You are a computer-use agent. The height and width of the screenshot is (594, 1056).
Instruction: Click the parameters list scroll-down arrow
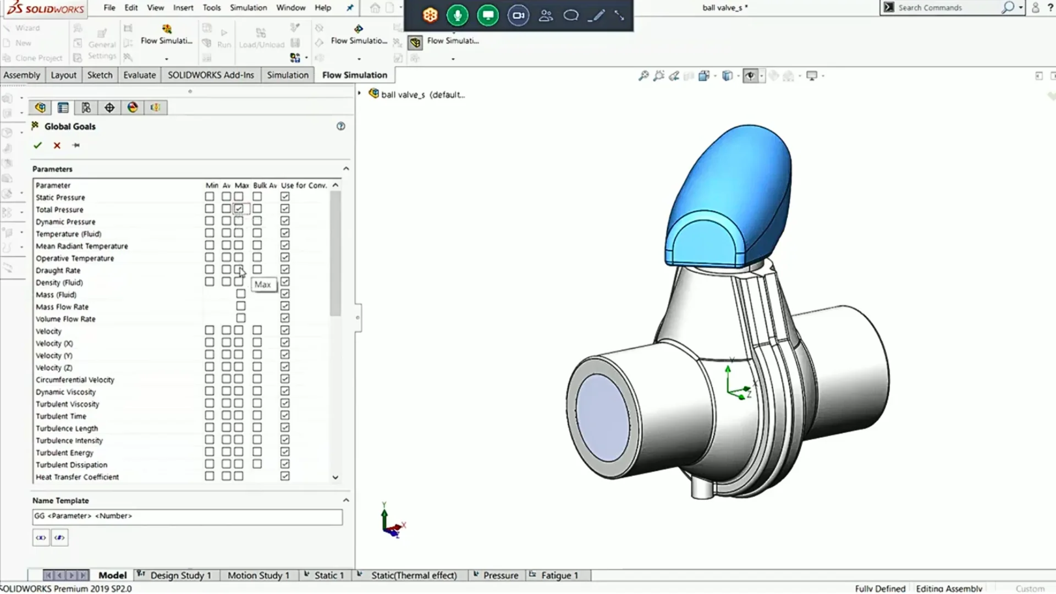335,477
